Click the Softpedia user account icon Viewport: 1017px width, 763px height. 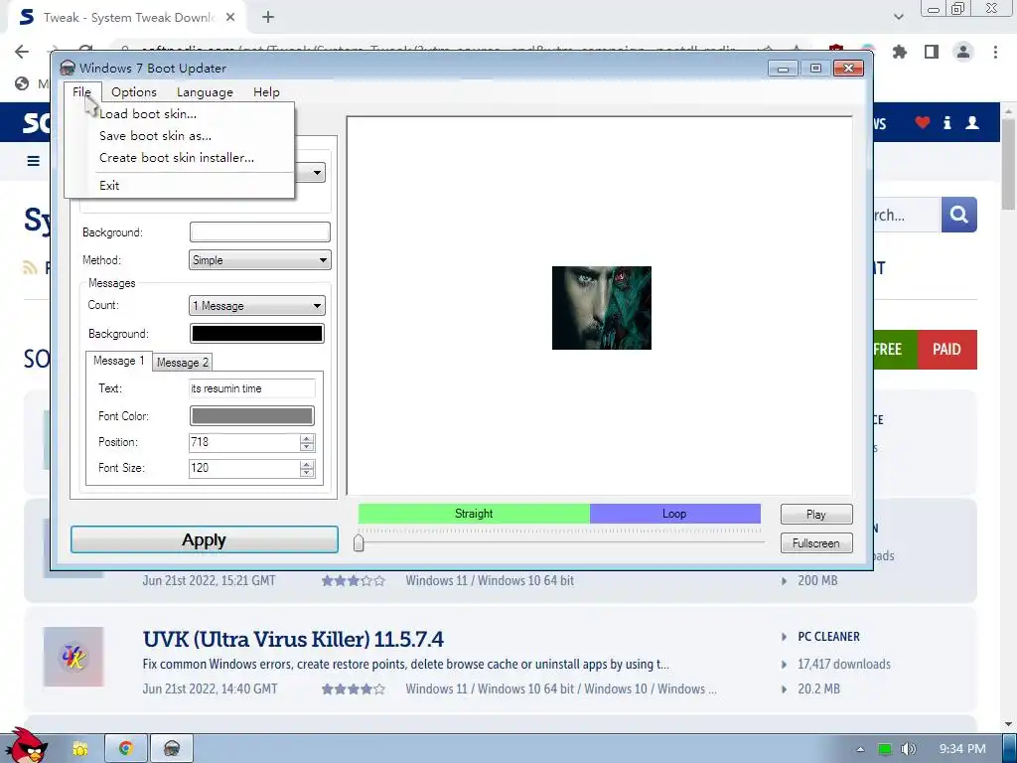(x=971, y=122)
